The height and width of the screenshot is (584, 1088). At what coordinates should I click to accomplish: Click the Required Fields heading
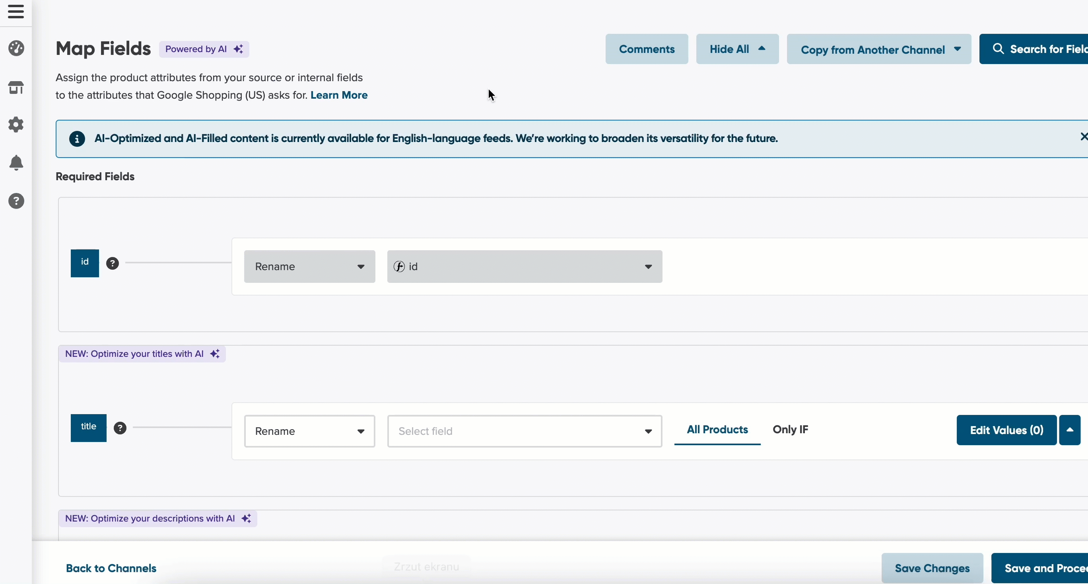pyautogui.click(x=95, y=177)
